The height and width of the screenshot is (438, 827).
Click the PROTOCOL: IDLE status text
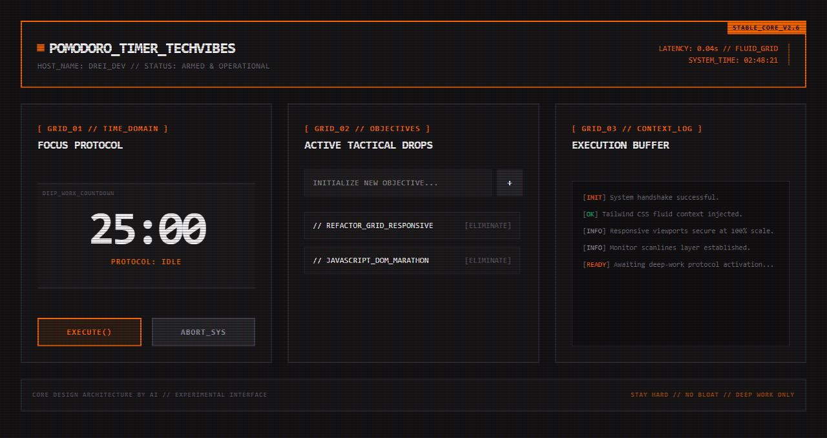(x=146, y=262)
